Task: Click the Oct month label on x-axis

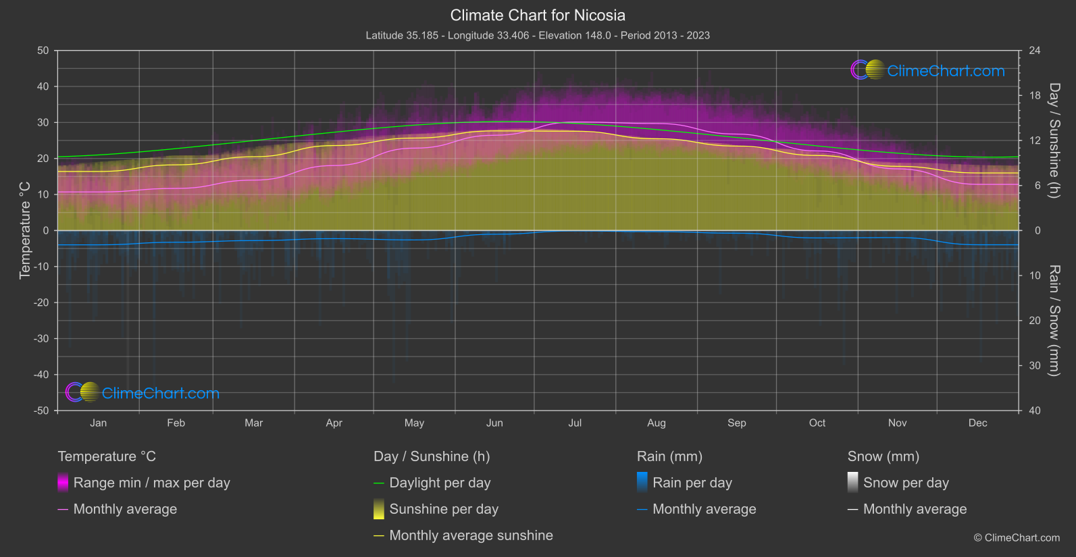Action: click(817, 423)
